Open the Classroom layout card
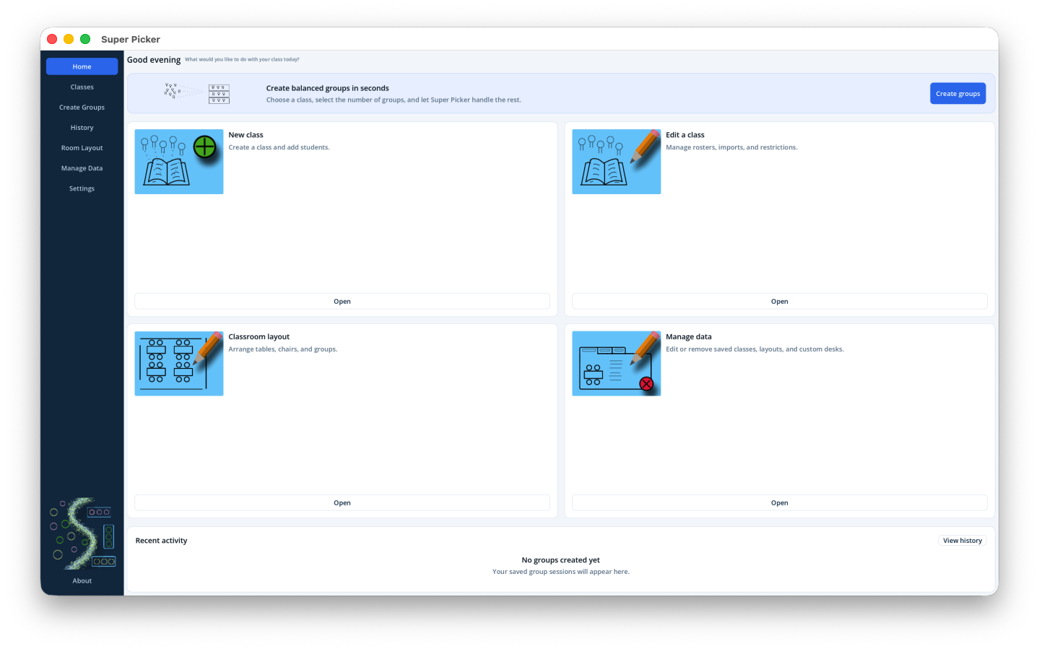The image size is (1039, 649). coord(342,502)
